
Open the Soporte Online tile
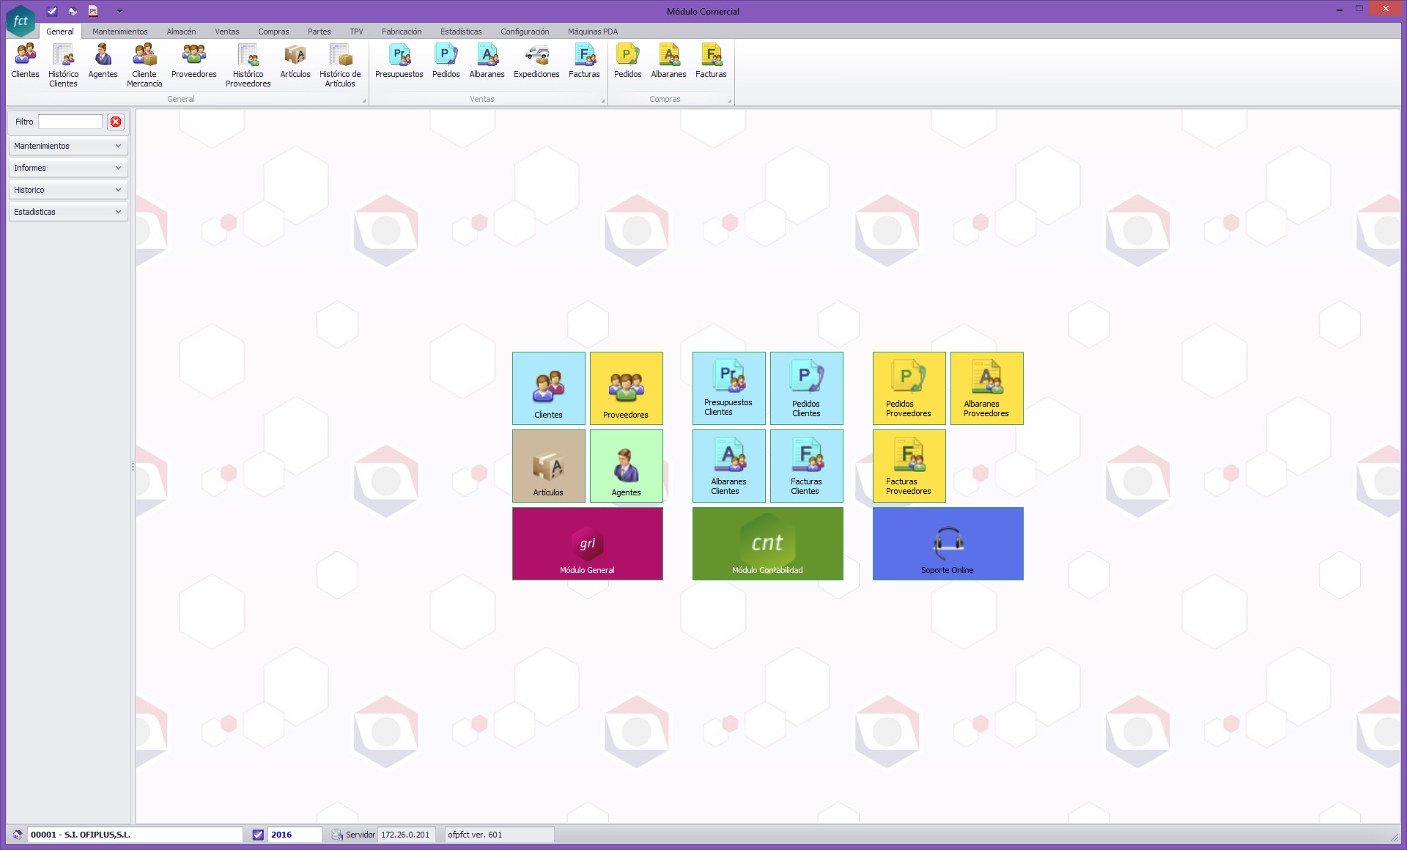coord(948,544)
